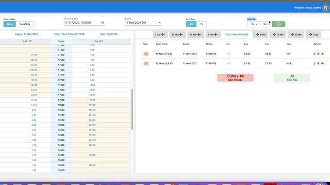Select strike 18000 in option chain
This screenshot has height=185, width=330.
[61, 105]
